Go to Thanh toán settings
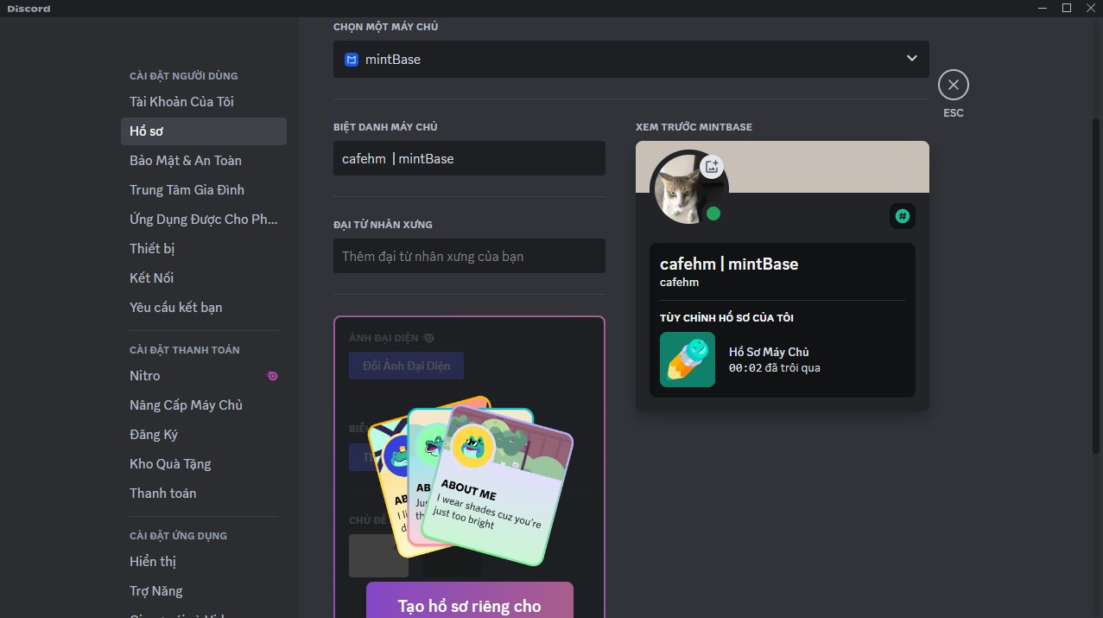Image resolution: width=1103 pixels, height=618 pixels. coord(204,494)
